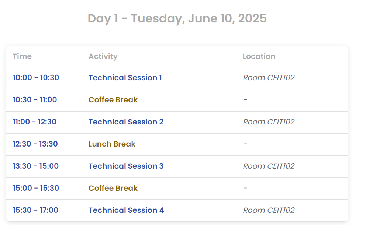The height and width of the screenshot is (225, 366).
Task: Click the 12:30 - 13:30 time cell
Action: coord(35,144)
